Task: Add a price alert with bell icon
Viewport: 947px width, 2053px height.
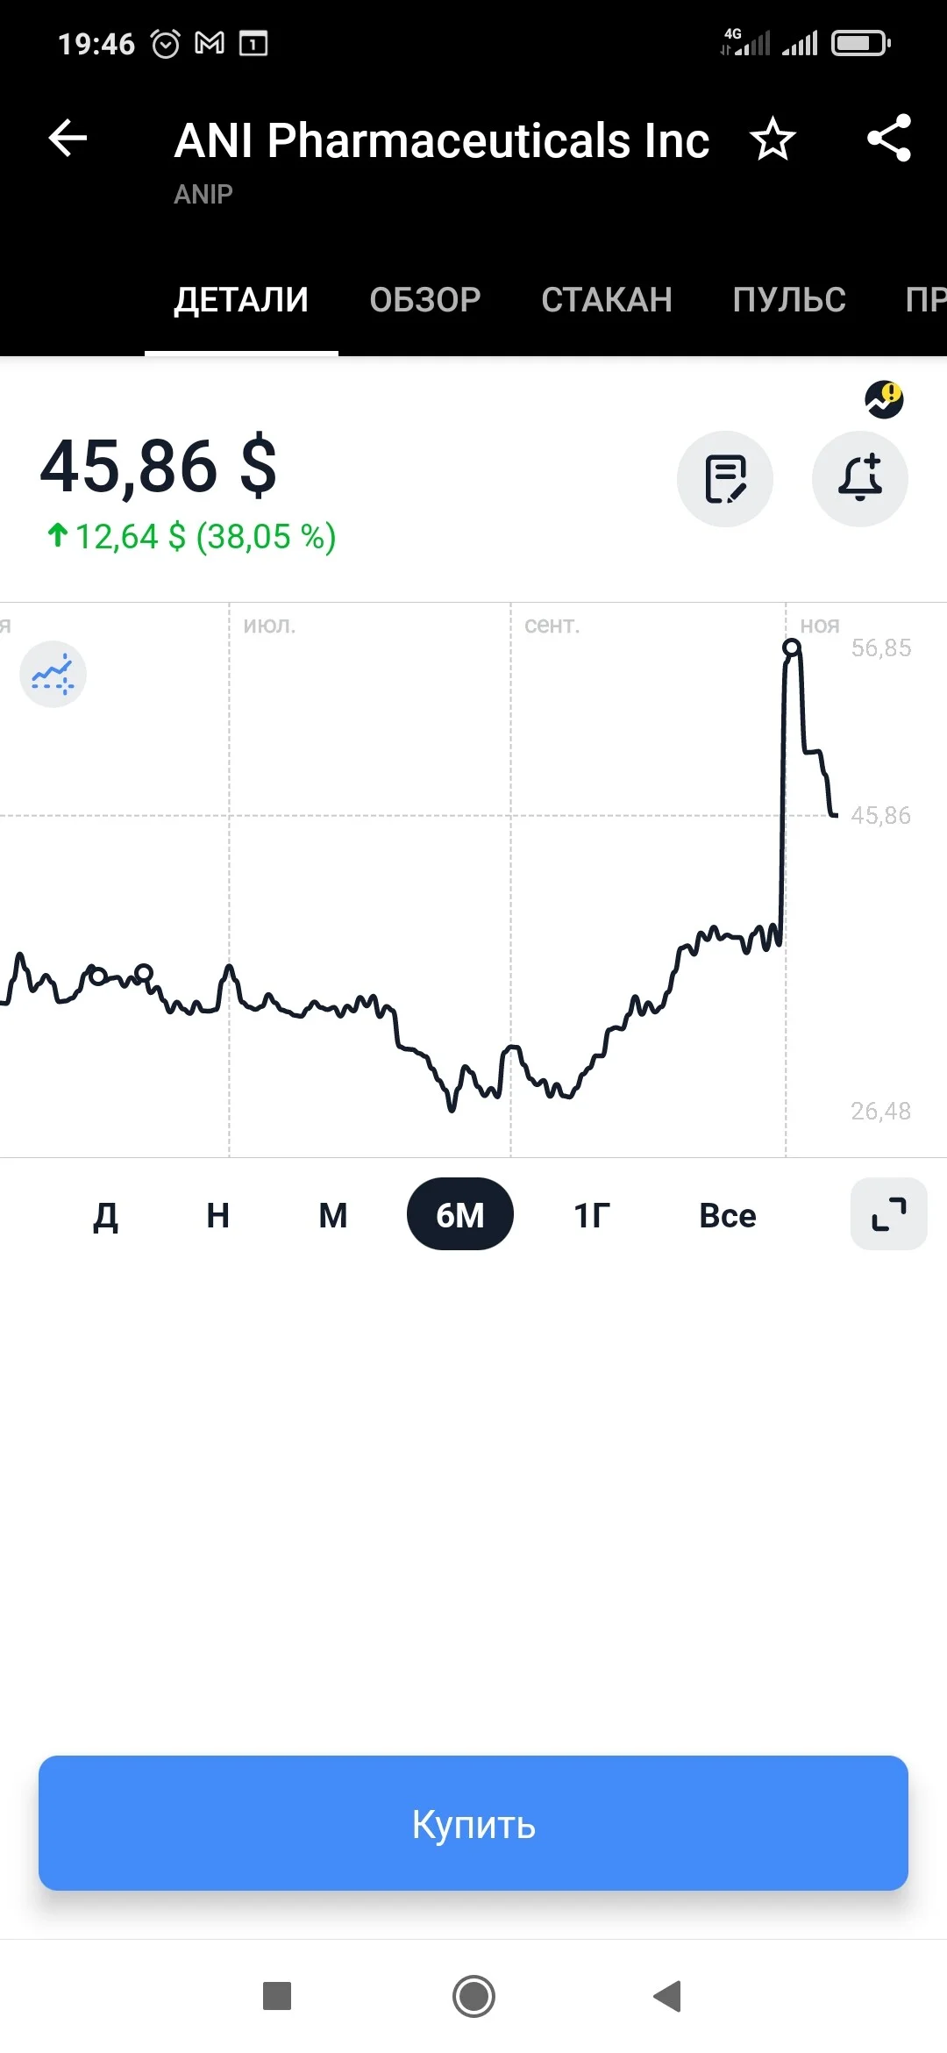Action: point(860,479)
